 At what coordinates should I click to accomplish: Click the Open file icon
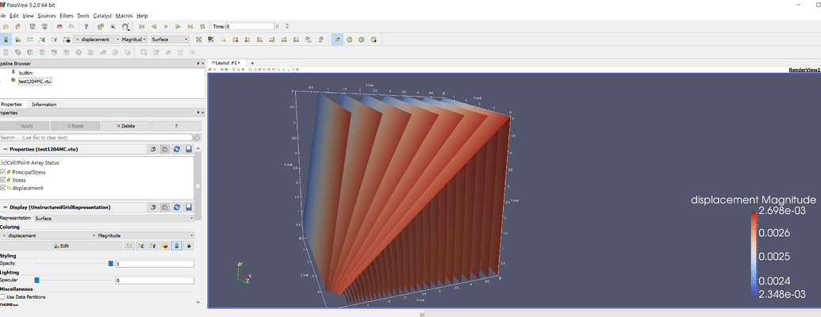(6, 26)
